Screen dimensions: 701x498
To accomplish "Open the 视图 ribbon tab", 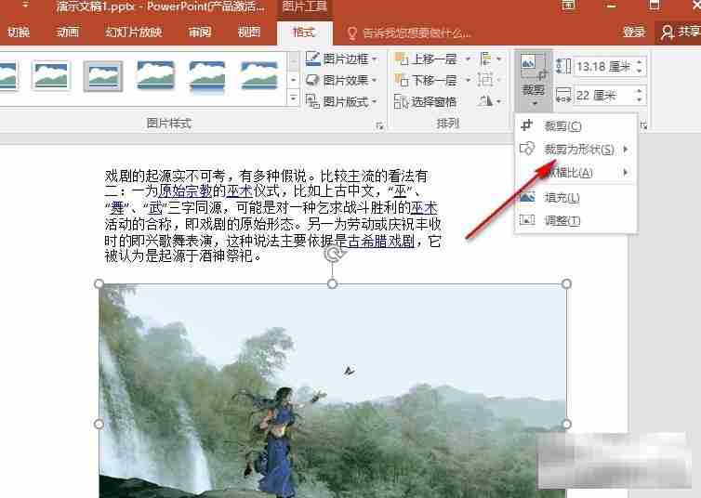I will coord(248,32).
